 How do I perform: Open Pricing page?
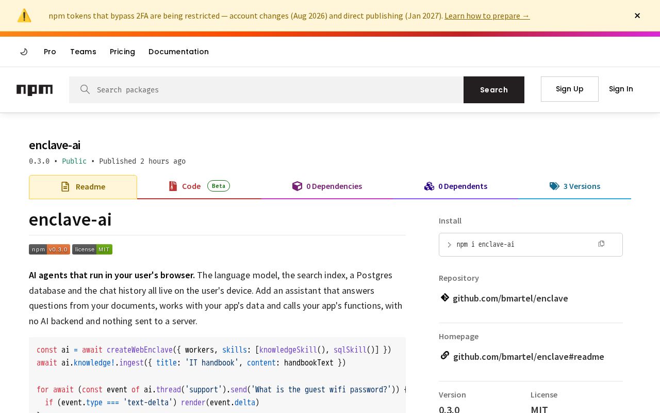point(122,52)
